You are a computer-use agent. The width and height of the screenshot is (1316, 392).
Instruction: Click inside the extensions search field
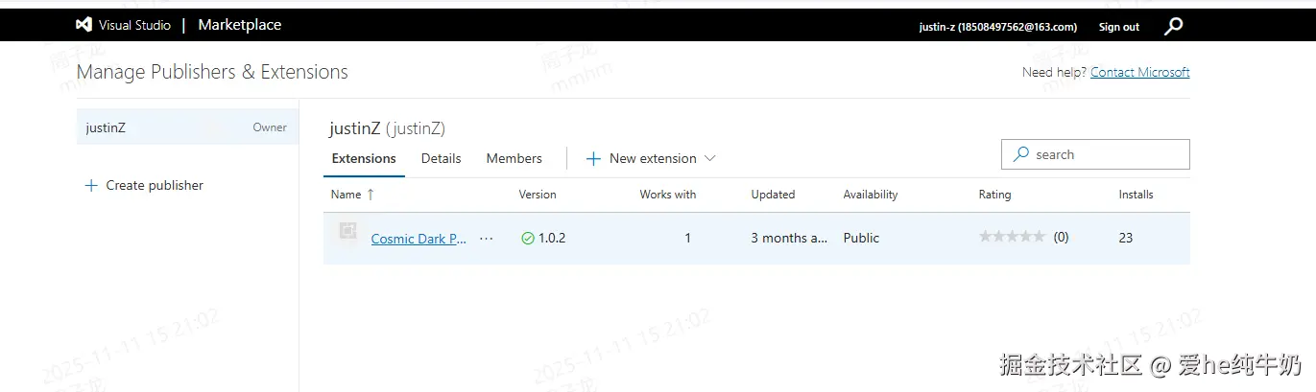coord(1104,155)
